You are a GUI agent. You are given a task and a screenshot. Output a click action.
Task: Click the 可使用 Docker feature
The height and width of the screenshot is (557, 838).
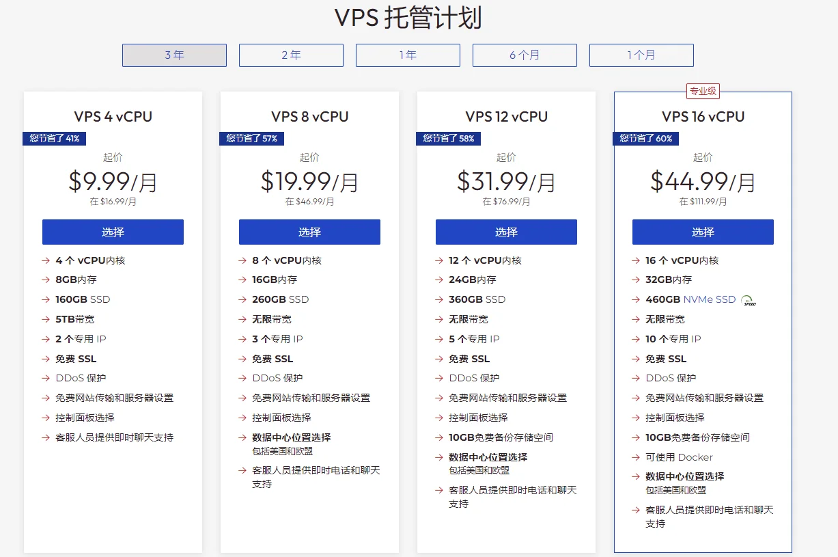click(x=679, y=457)
